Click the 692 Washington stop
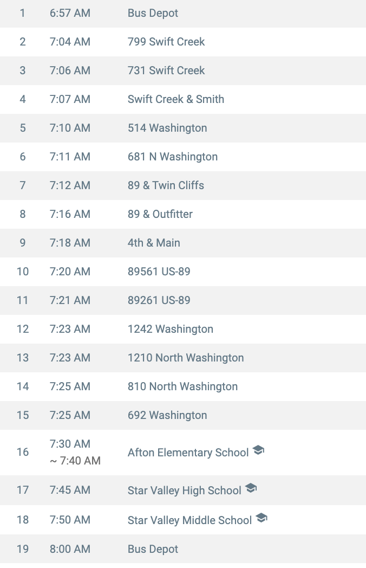Screen dimensions: 366x568 coord(167,415)
